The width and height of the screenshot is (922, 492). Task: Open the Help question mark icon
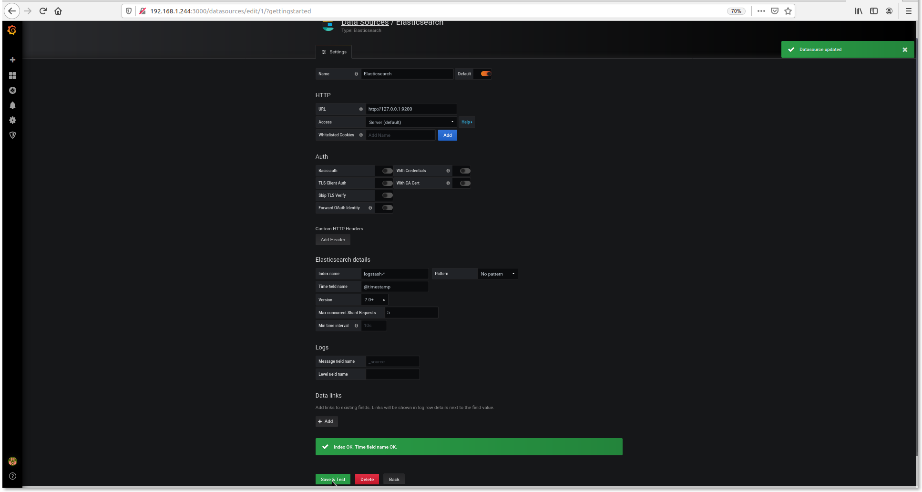(x=12, y=476)
